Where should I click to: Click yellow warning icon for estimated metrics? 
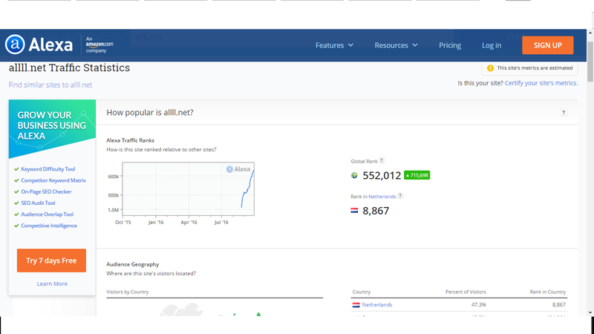tap(490, 68)
